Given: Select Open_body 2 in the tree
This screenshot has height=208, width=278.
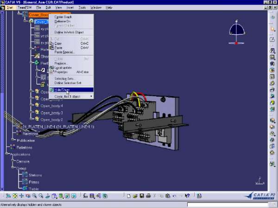Looking at the screenshot, I should (x=51, y=120).
